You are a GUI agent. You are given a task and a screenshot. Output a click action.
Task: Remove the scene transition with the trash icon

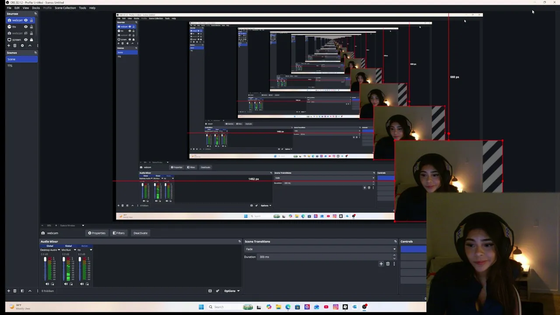click(388, 264)
